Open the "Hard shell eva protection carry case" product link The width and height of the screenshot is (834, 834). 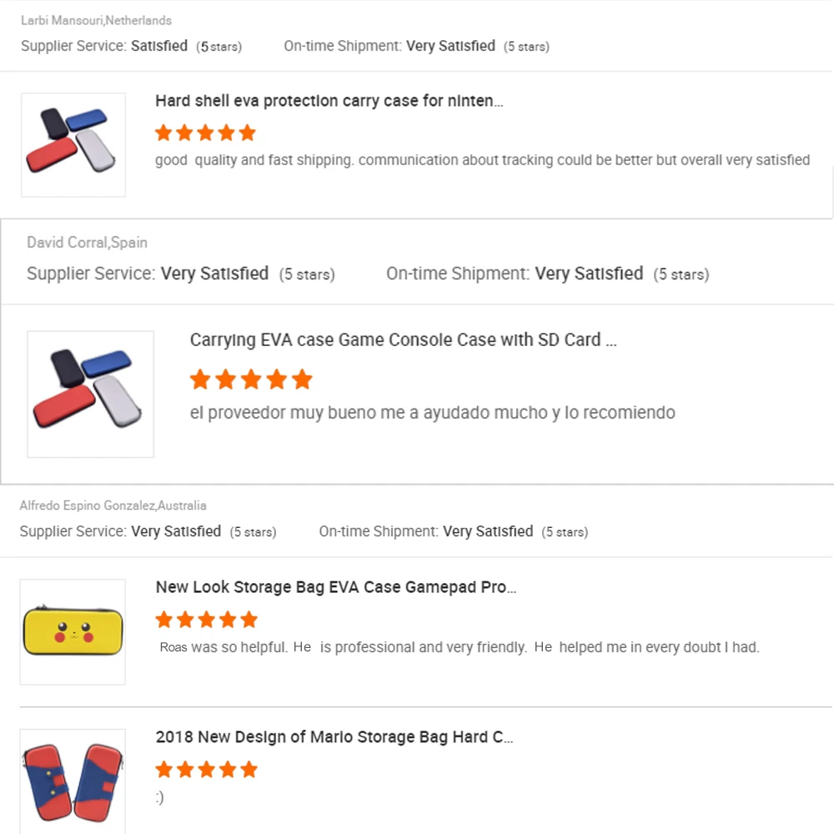(x=329, y=102)
